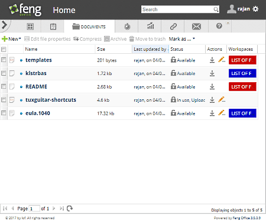Switch to the Documents tab

click(89, 27)
